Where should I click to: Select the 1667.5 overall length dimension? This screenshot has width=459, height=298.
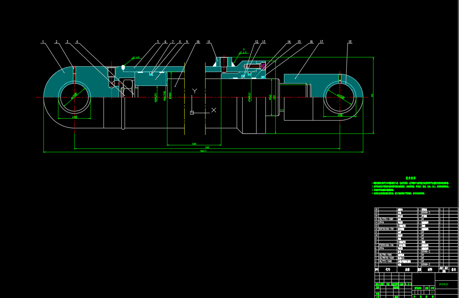(203, 151)
